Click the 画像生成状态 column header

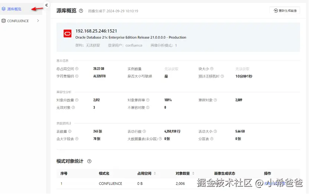(224, 173)
